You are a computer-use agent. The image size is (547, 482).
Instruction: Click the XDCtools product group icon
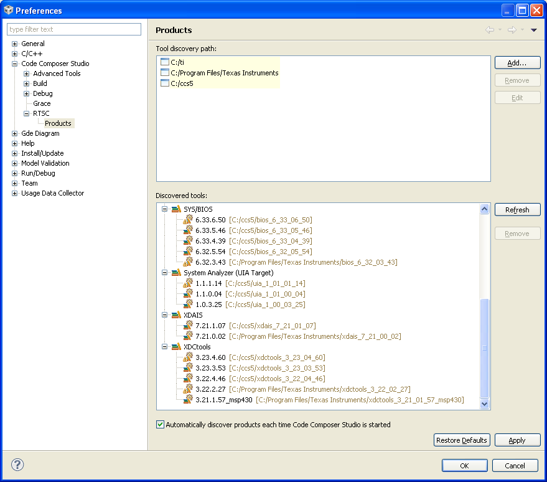(x=176, y=347)
